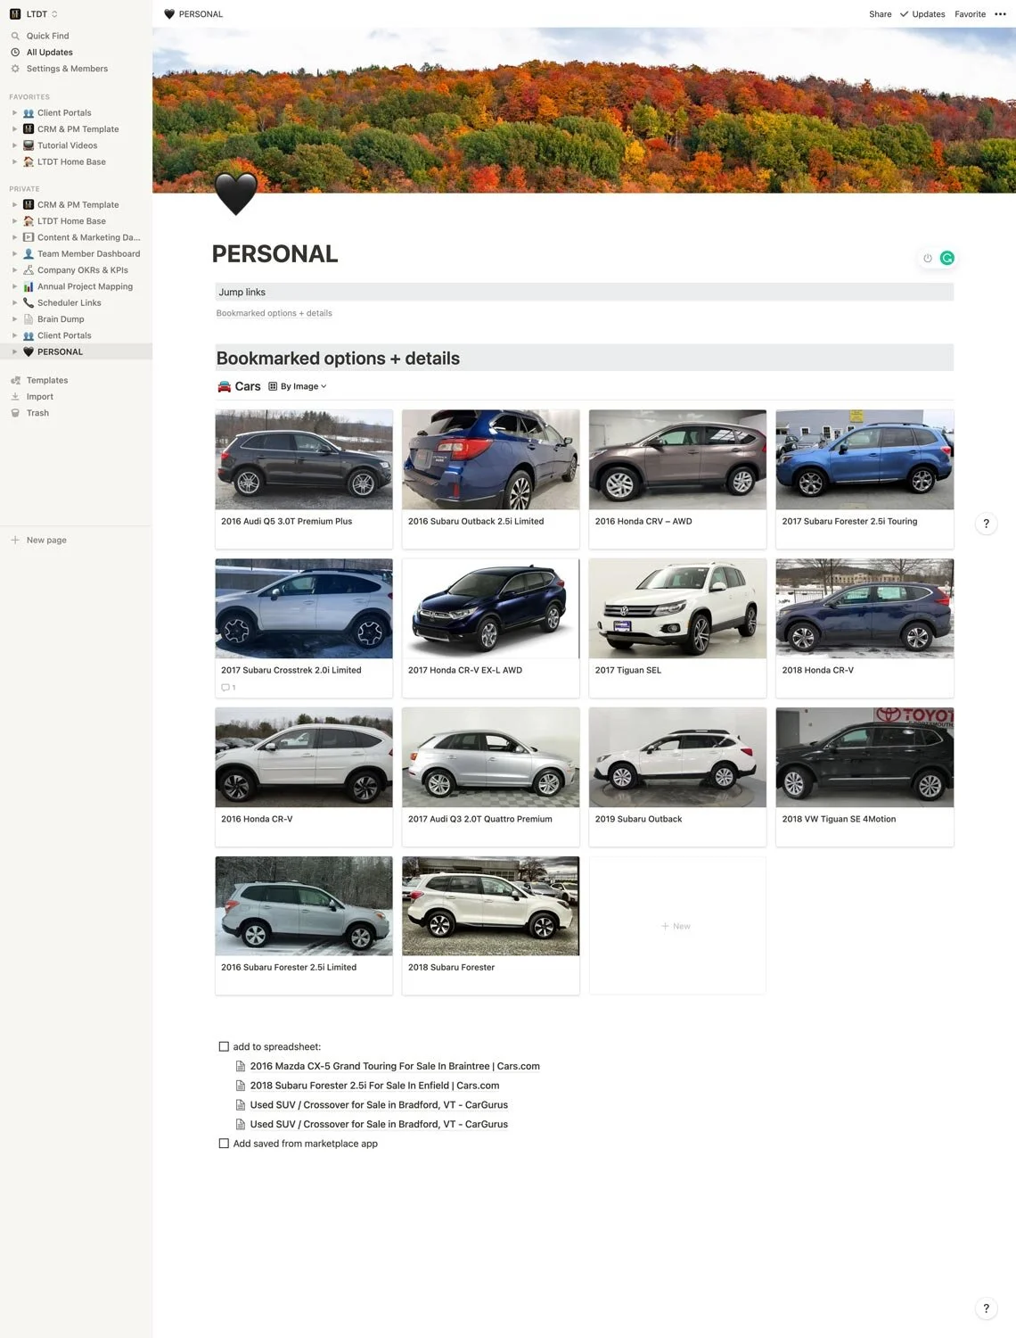1016x1338 pixels.
Task: Open Updates in the top bar
Action: [922, 14]
